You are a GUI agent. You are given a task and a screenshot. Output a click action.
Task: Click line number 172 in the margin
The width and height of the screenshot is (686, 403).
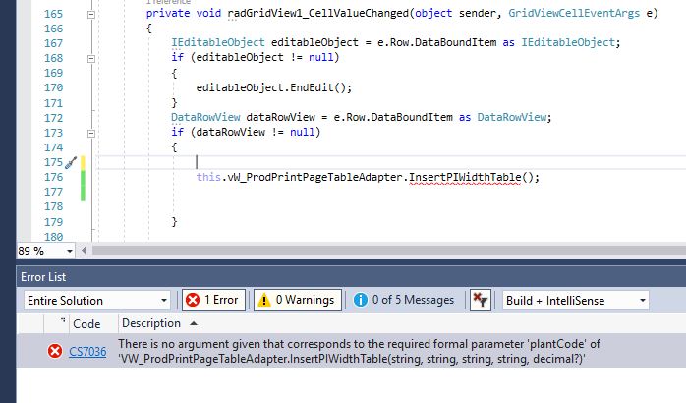coord(53,118)
